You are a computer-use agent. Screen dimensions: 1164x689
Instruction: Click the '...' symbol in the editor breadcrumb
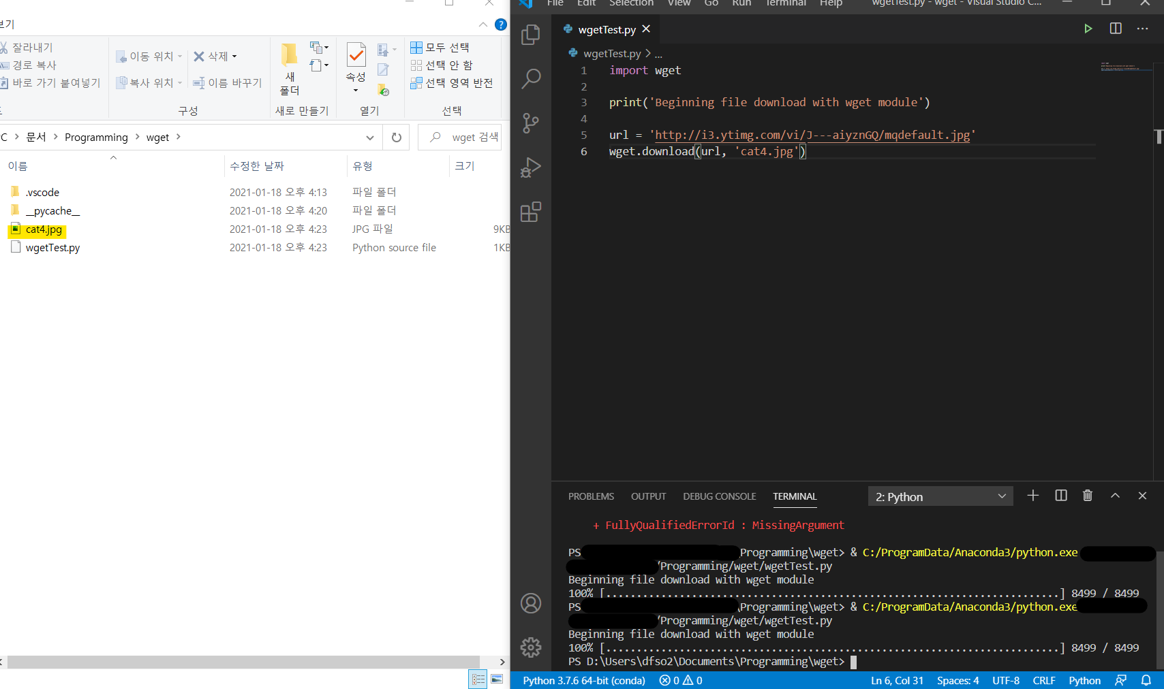pyautogui.click(x=658, y=54)
